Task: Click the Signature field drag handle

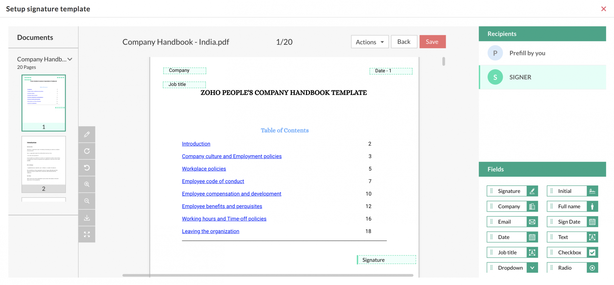Action: [491, 191]
